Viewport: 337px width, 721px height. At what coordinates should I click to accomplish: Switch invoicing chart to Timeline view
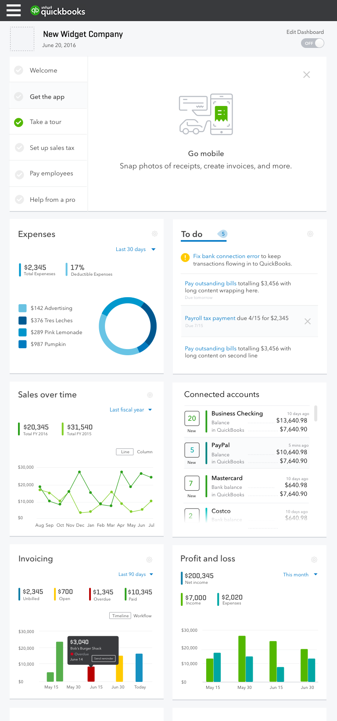click(120, 616)
